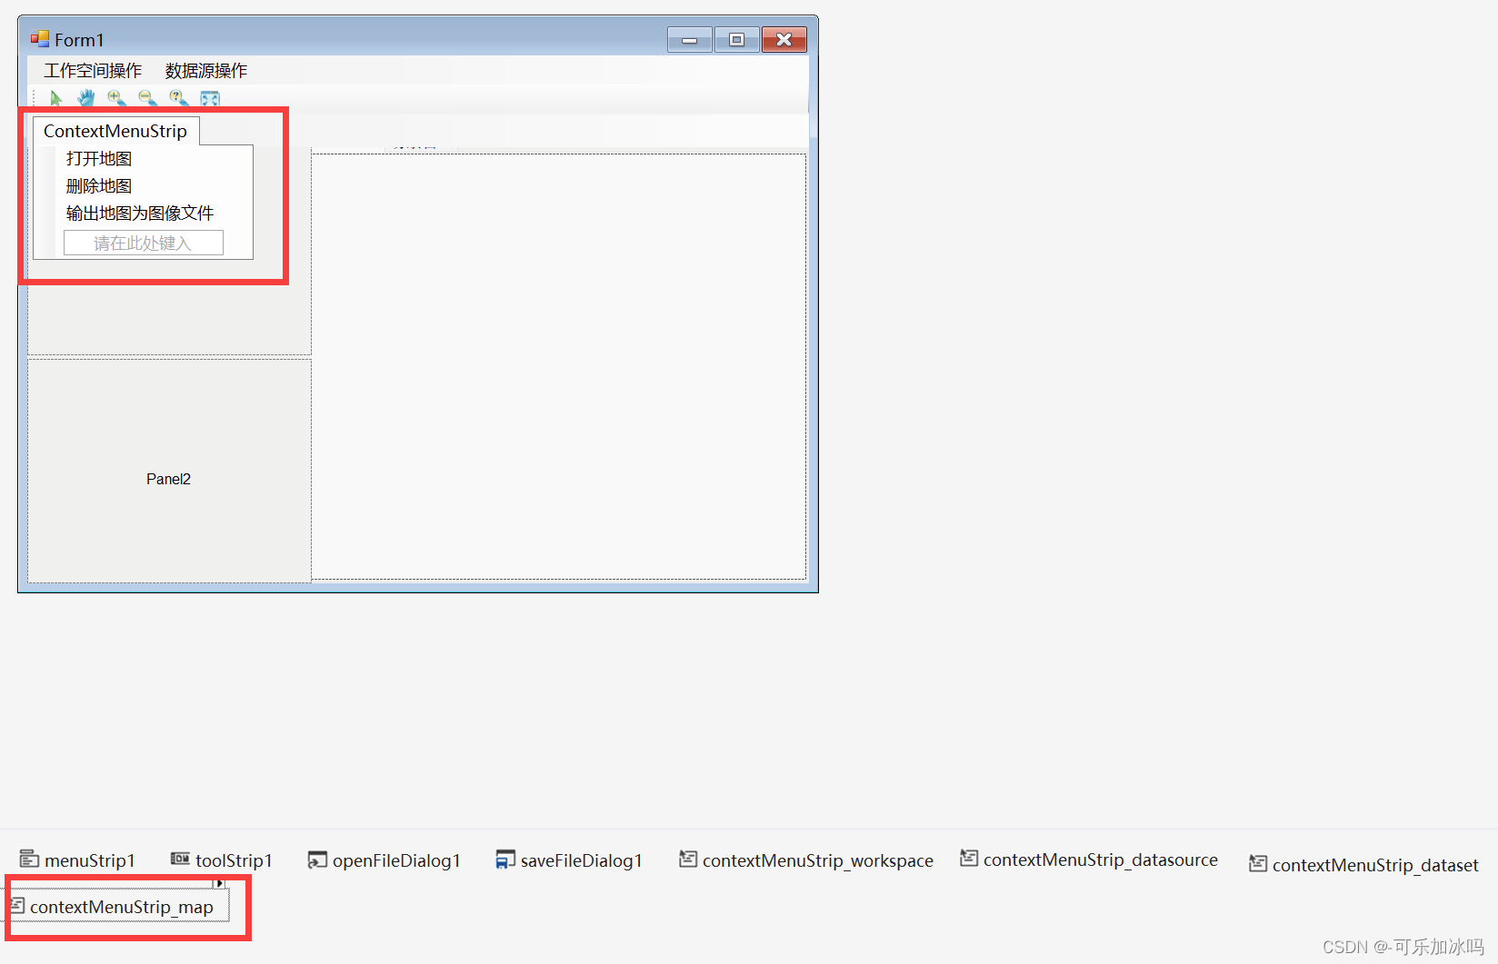Activate the zoom out magnifier tool

[x=147, y=97]
